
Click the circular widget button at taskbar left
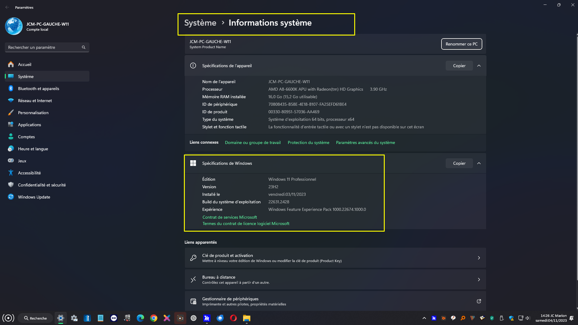[x=8, y=318]
